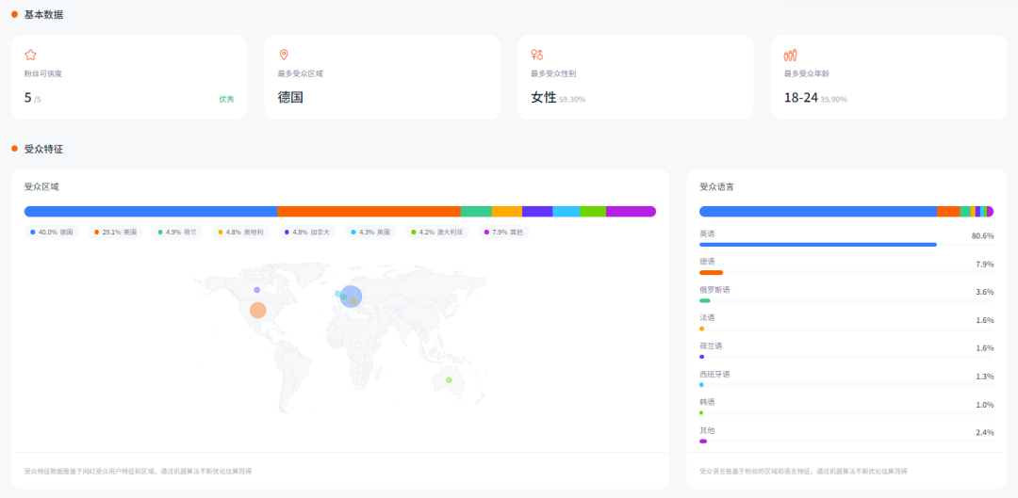Image resolution: width=1018 pixels, height=498 pixels.
Task: Click the 3.6% value for 俄罗斯语
Action: pyautogui.click(x=985, y=292)
